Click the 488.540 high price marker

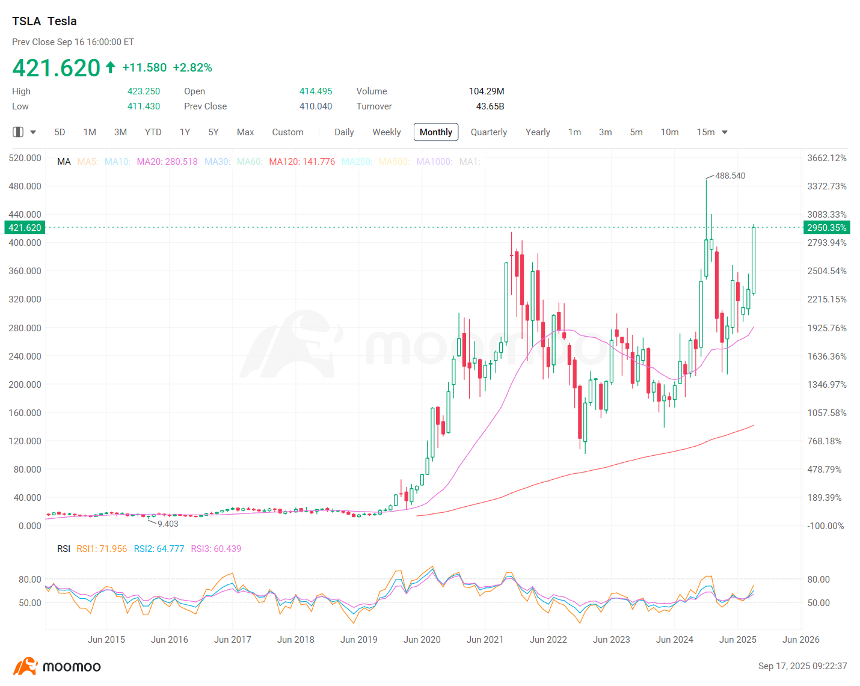(729, 176)
